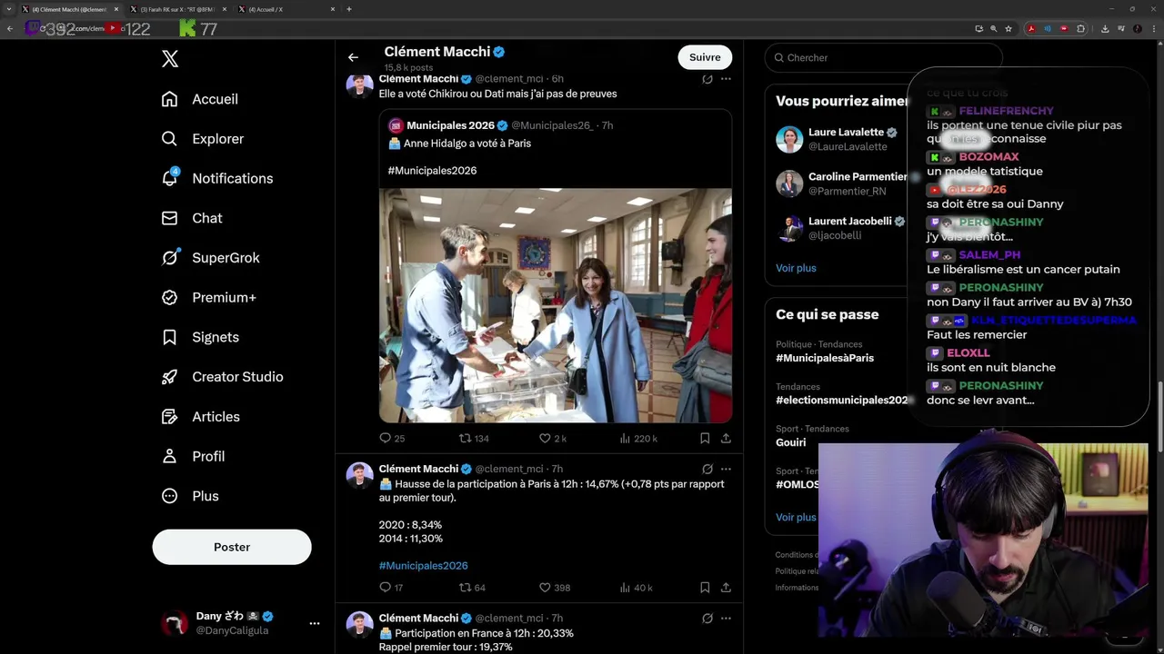Click the Poster button

pos(232,547)
